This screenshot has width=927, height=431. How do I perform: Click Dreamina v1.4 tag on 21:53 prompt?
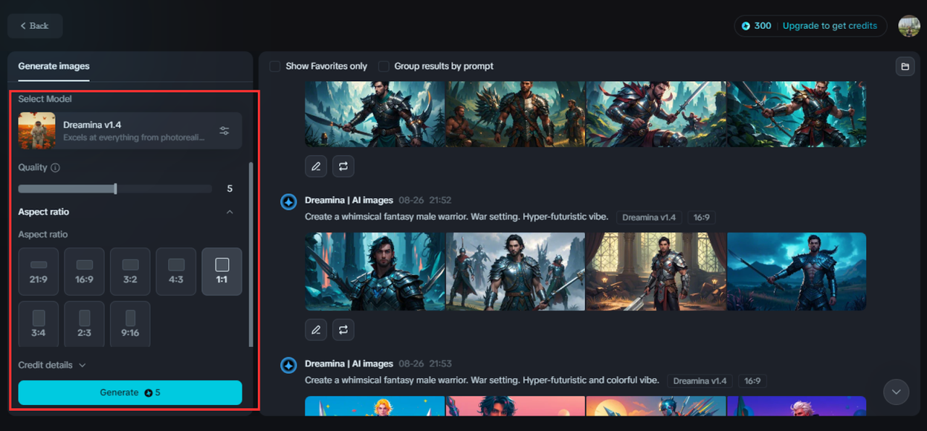700,381
